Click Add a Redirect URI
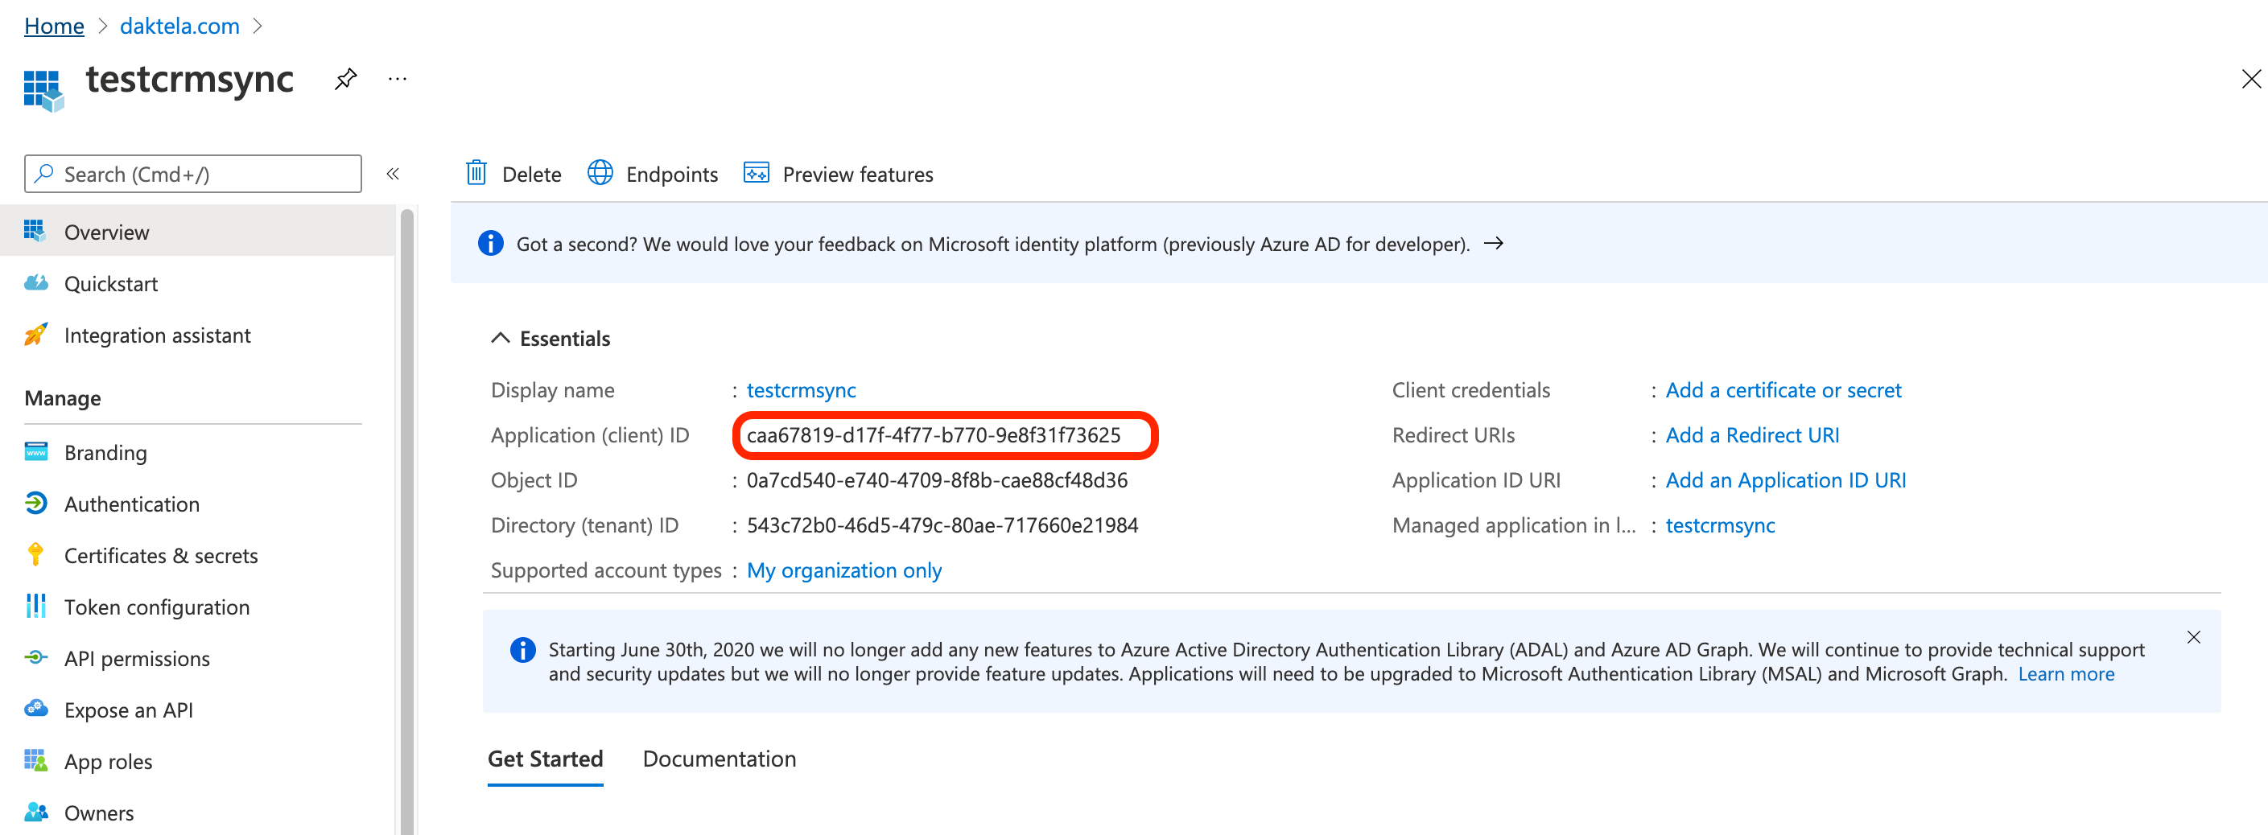 (1752, 434)
